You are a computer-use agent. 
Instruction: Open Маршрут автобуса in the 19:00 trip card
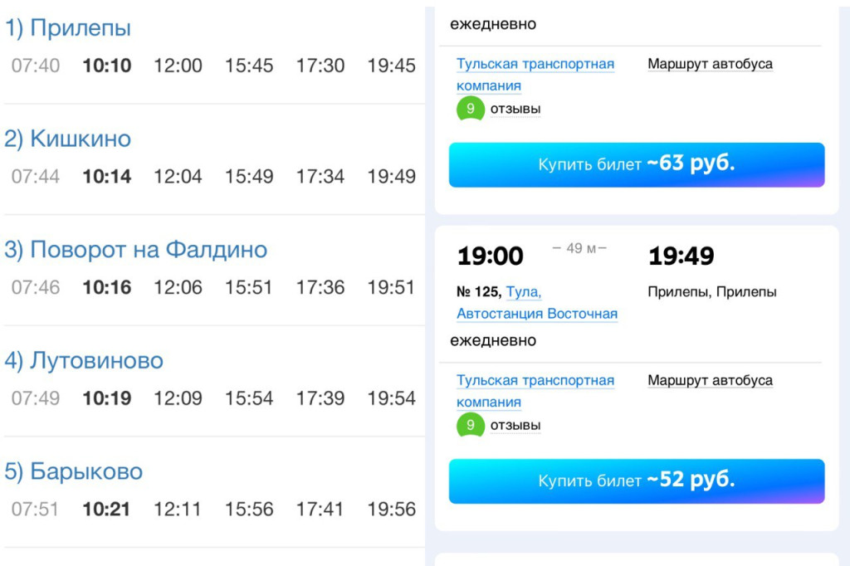[x=710, y=380]
